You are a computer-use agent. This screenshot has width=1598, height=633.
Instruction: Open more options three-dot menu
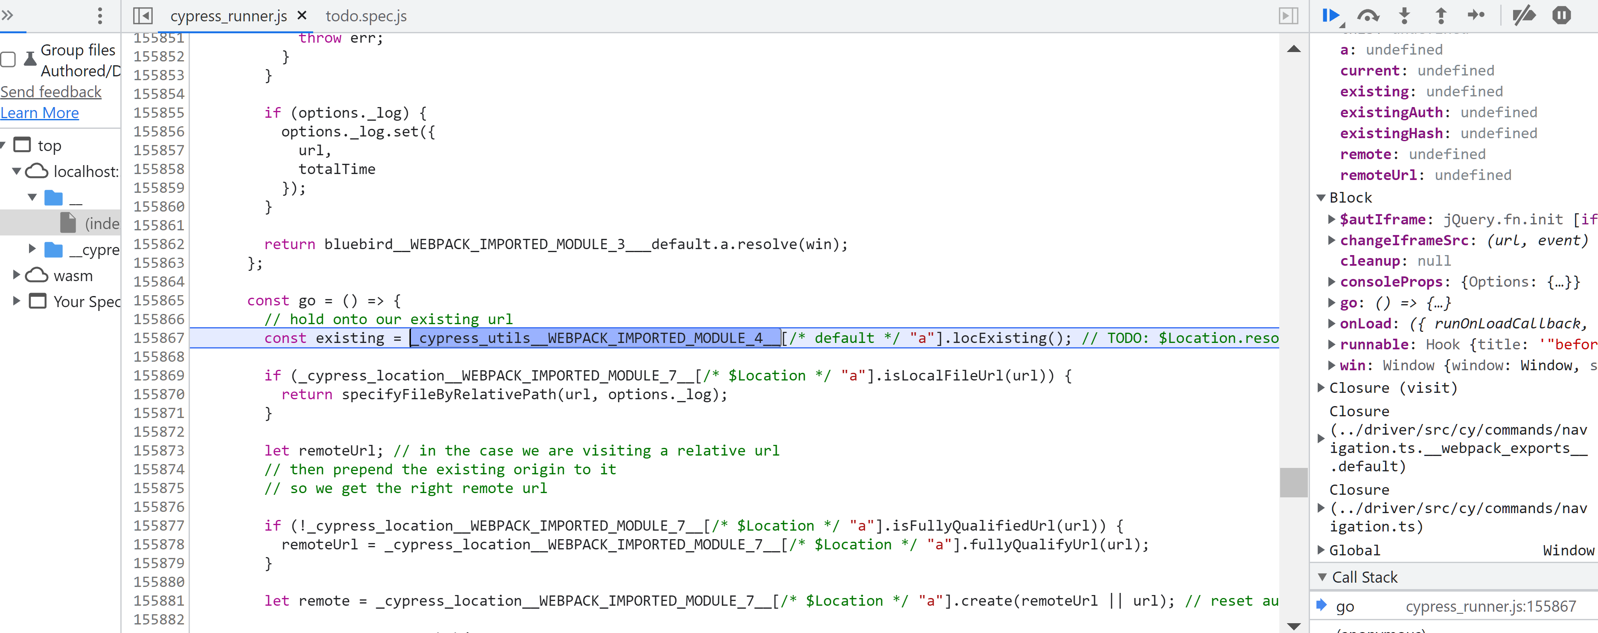(100, 15)
